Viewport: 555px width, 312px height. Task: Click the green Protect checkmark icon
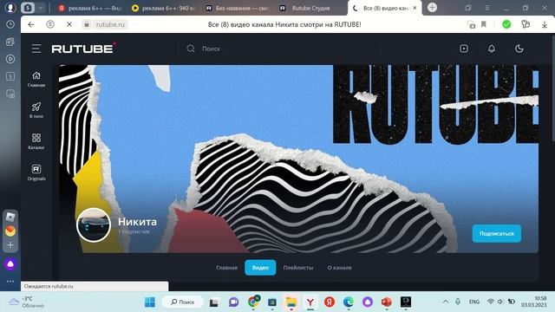(x=506, y=24)
